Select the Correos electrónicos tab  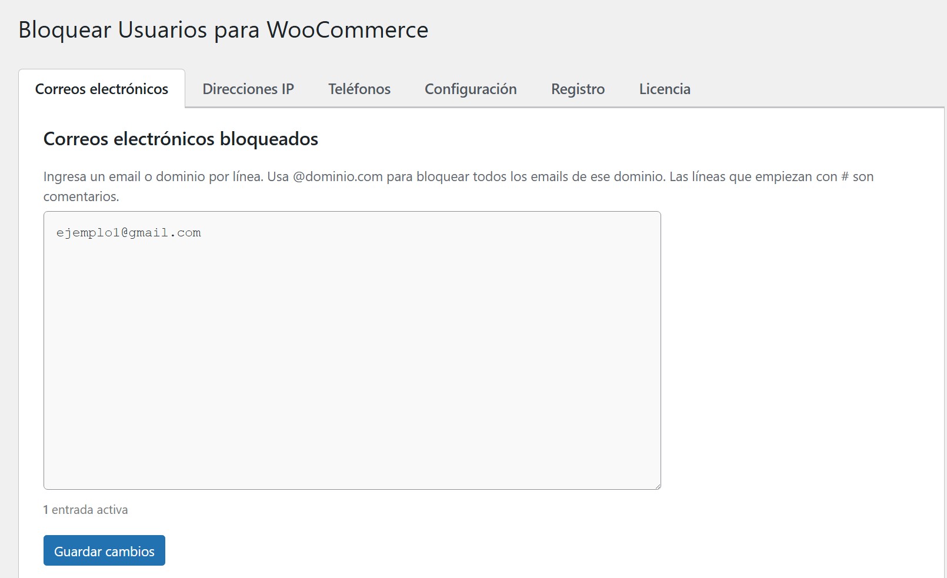point(101,89)
